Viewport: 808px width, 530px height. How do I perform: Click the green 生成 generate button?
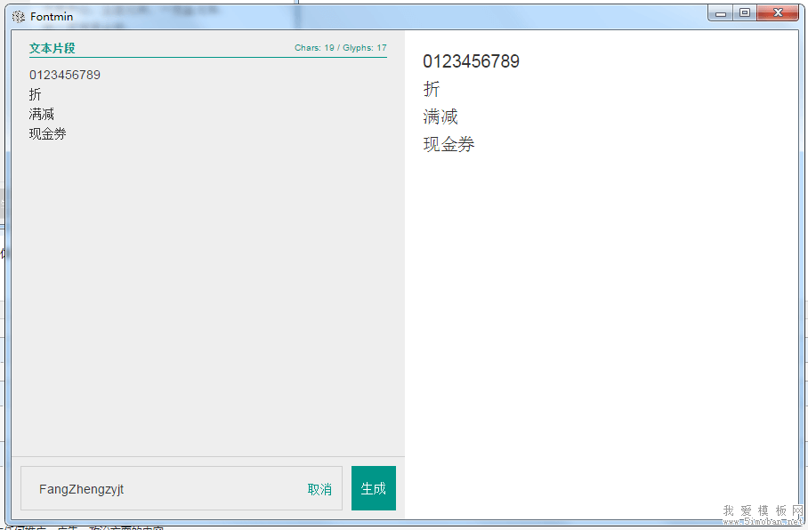[x=373, y=488]
